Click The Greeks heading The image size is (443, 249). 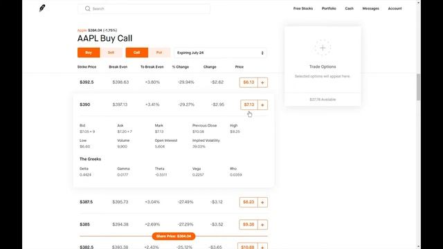[x=91, y=159]
